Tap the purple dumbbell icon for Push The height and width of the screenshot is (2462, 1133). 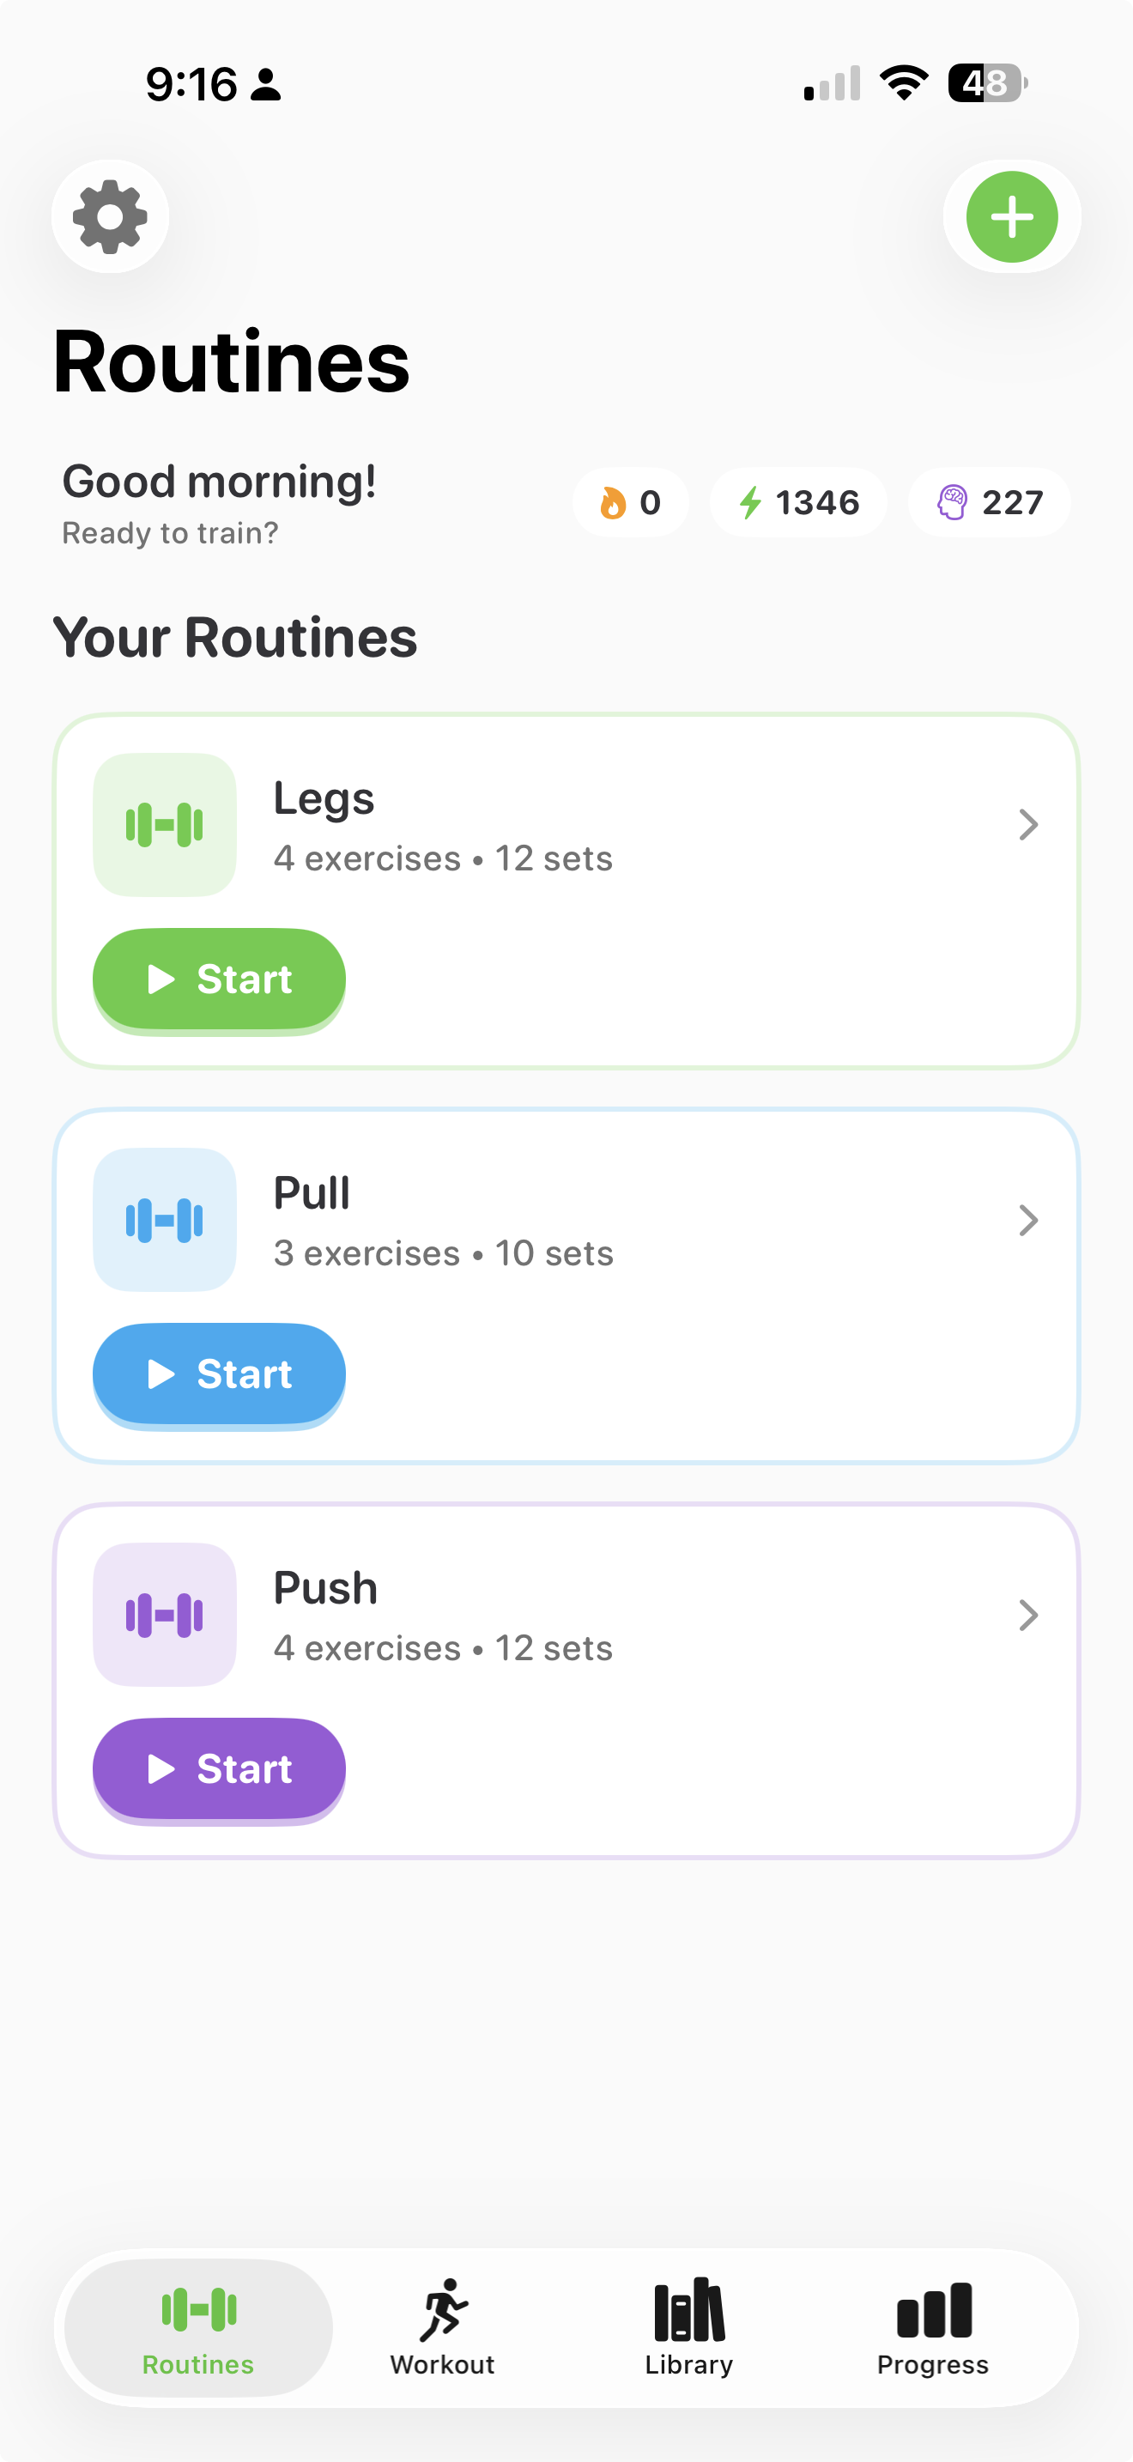(x=164, y=1614)
